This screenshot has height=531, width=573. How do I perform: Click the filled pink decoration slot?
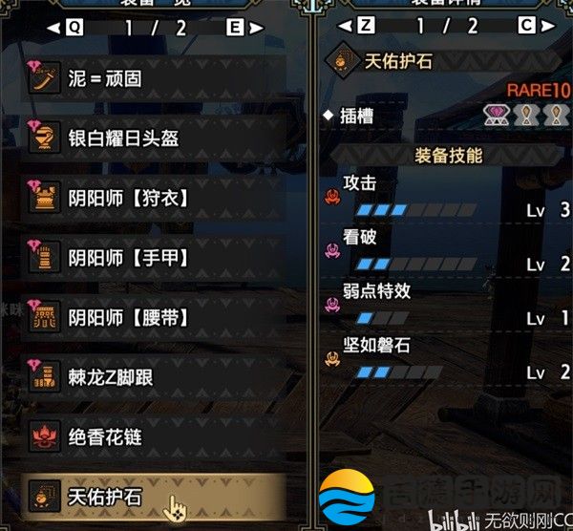496,116
